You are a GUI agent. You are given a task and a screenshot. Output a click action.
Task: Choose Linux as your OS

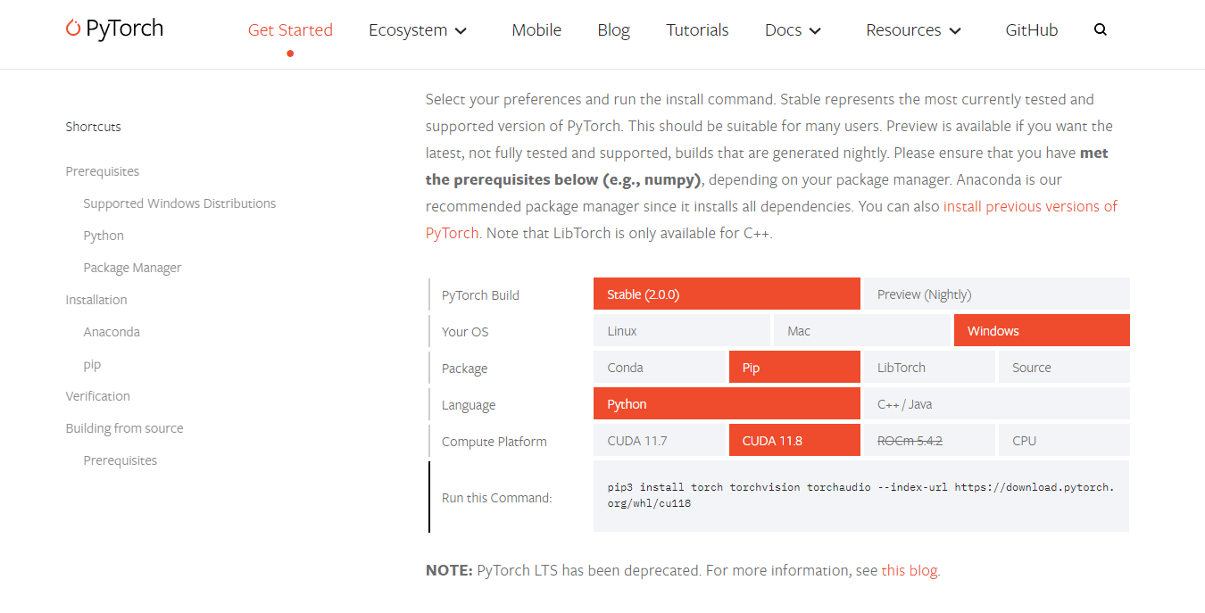[682, 330]
